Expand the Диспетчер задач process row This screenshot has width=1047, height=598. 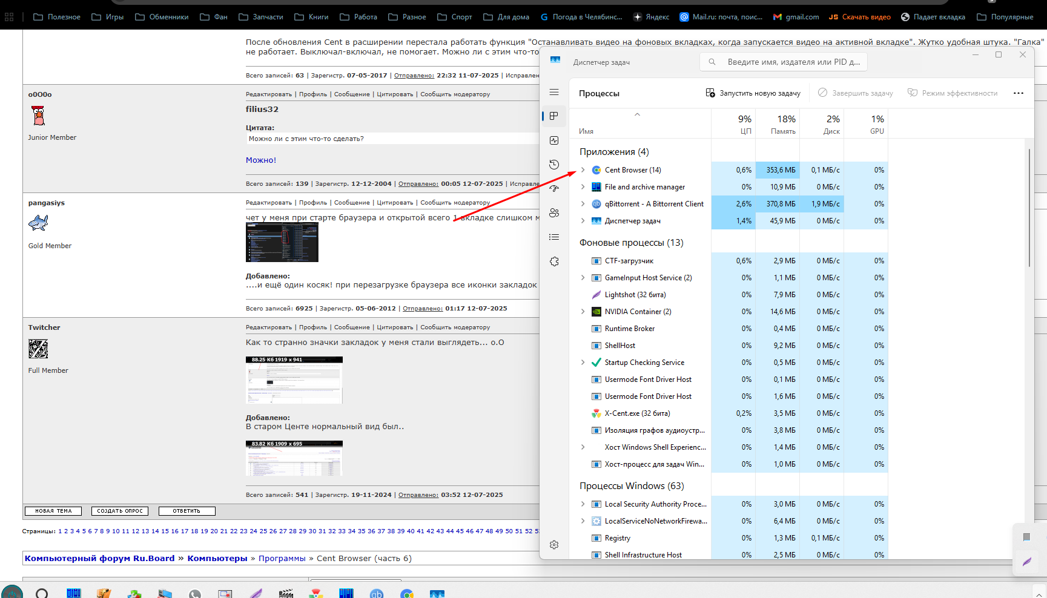(583, 221)
